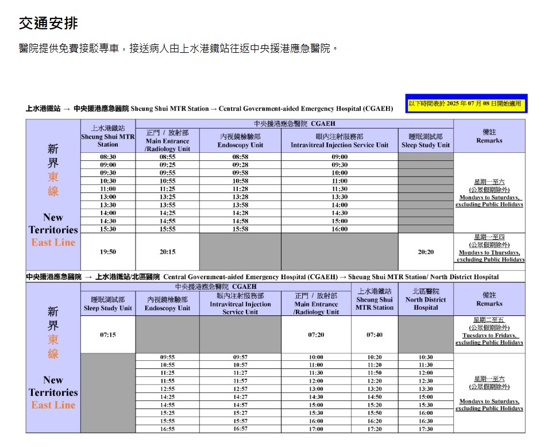Click the 09:28 time cell
Screen dimensions: 544x447
pos(240,165)
